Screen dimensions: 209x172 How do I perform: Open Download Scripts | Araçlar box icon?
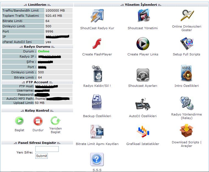186,131
